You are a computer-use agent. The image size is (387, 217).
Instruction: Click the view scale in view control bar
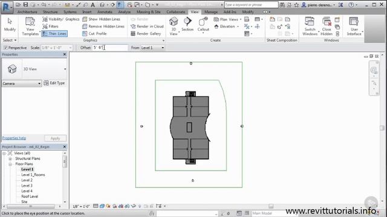81,206
